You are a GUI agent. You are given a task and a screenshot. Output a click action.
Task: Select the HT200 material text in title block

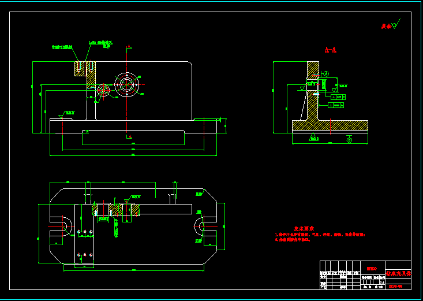(372, 269)
